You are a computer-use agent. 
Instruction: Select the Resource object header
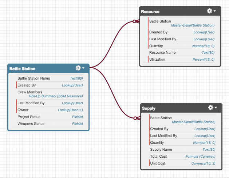tap(180, 11)
